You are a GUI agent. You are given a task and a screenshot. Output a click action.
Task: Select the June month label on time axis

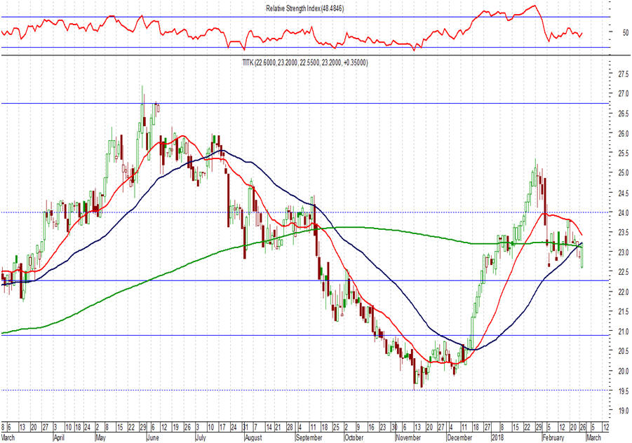[153, 438]
